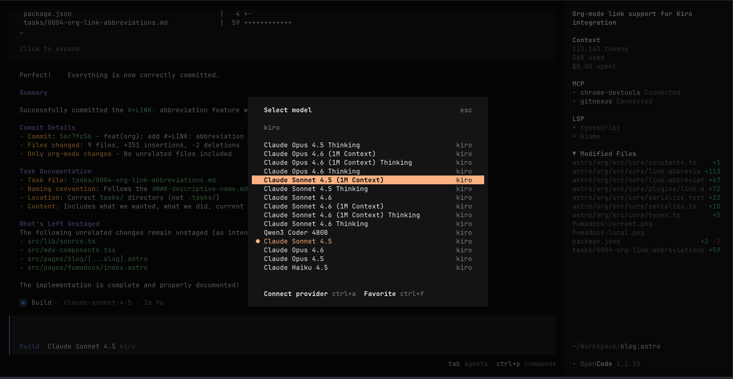Click Connect provider option
This screenshot has height=379, width=733.
(296, 294)
